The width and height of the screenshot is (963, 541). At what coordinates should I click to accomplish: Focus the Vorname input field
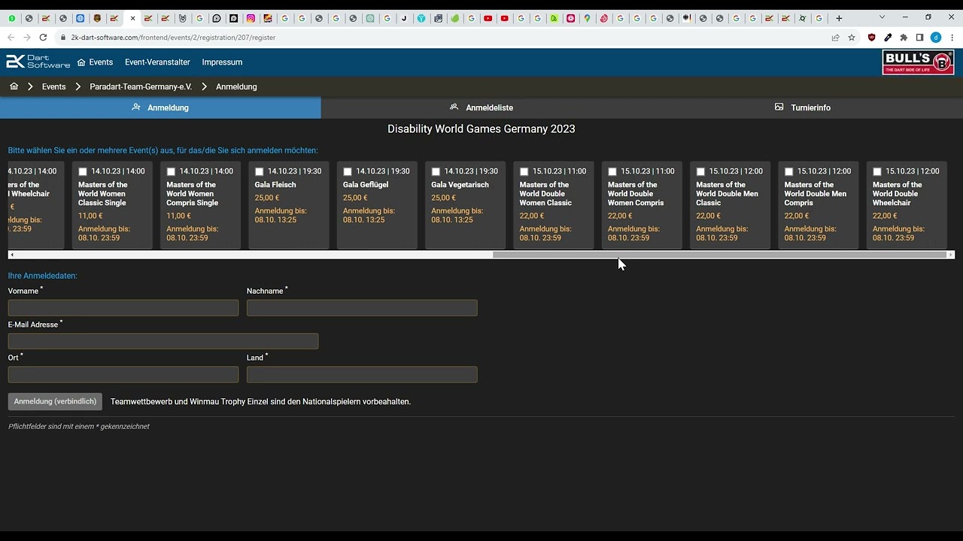click(123, 308)
